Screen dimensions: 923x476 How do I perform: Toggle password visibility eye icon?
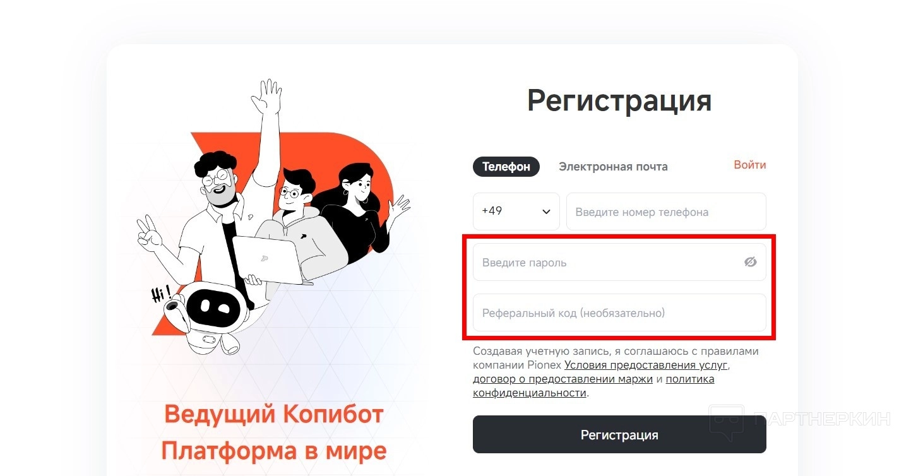[750, 262]
